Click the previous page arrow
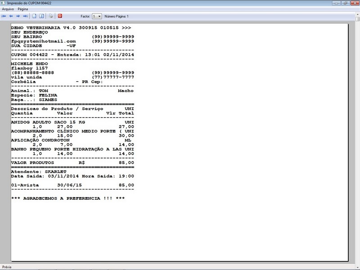This screenshot has height=270, width=360. pos(11,16)
